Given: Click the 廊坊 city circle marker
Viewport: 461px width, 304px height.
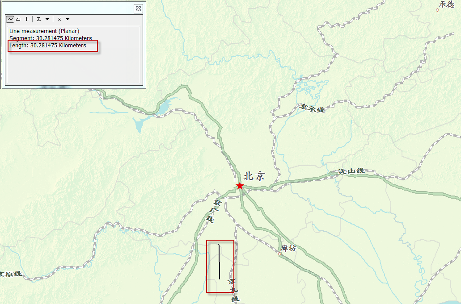Looking at the screenshot, I should pos(279,254).
